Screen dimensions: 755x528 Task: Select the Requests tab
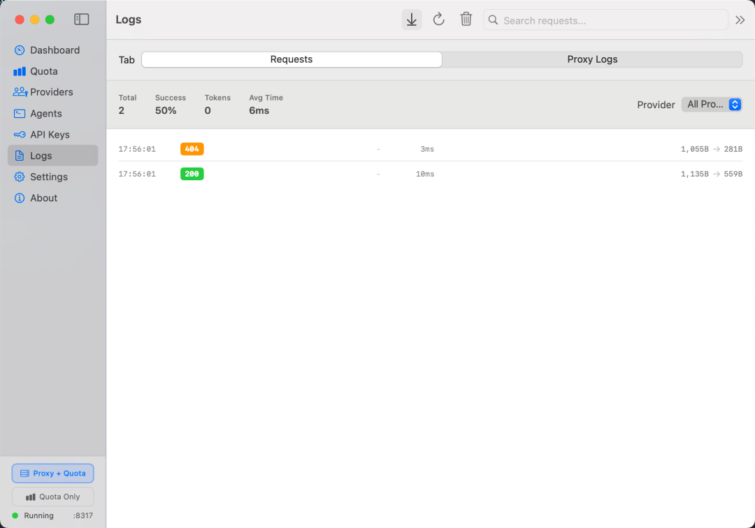292,60
